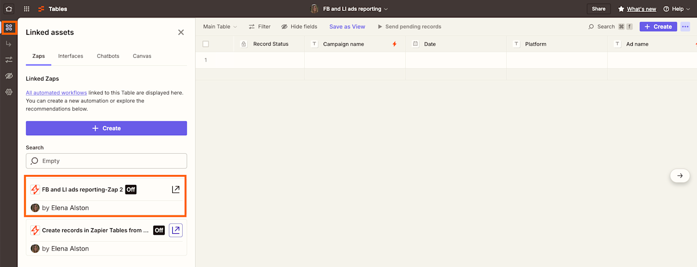Image resolution: width=697 pixels, height=267 pixels.
Task: Click Hide fields in toolbar
Action: pyautogui.click(x=299, y=27)
